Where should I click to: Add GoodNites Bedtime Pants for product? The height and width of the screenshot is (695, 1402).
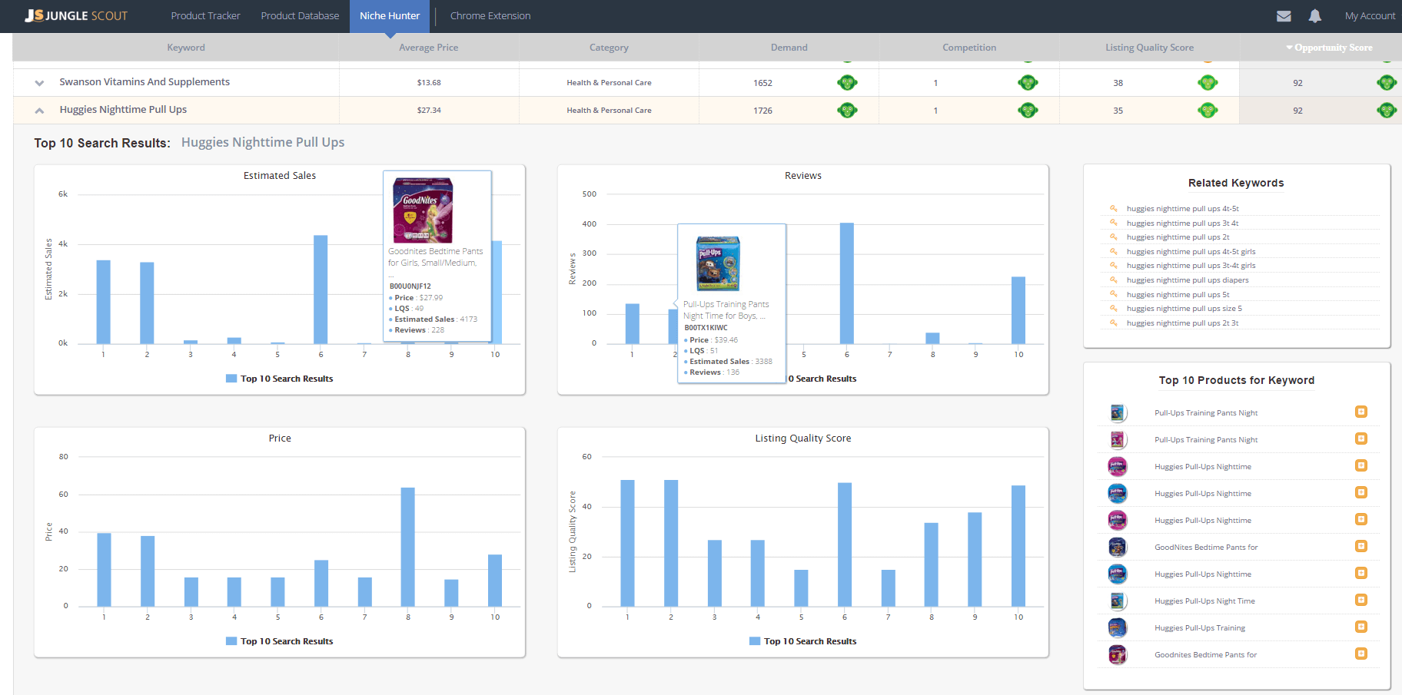1360,547
